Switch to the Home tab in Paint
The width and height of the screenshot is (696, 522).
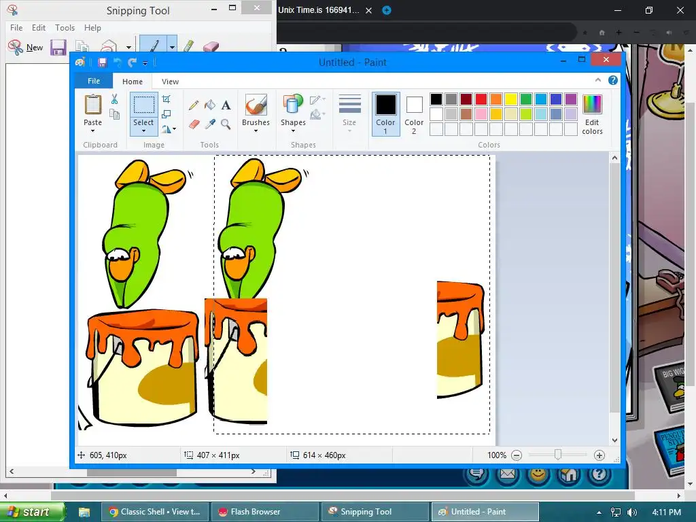pyautogui.click(x=133, y=82)
